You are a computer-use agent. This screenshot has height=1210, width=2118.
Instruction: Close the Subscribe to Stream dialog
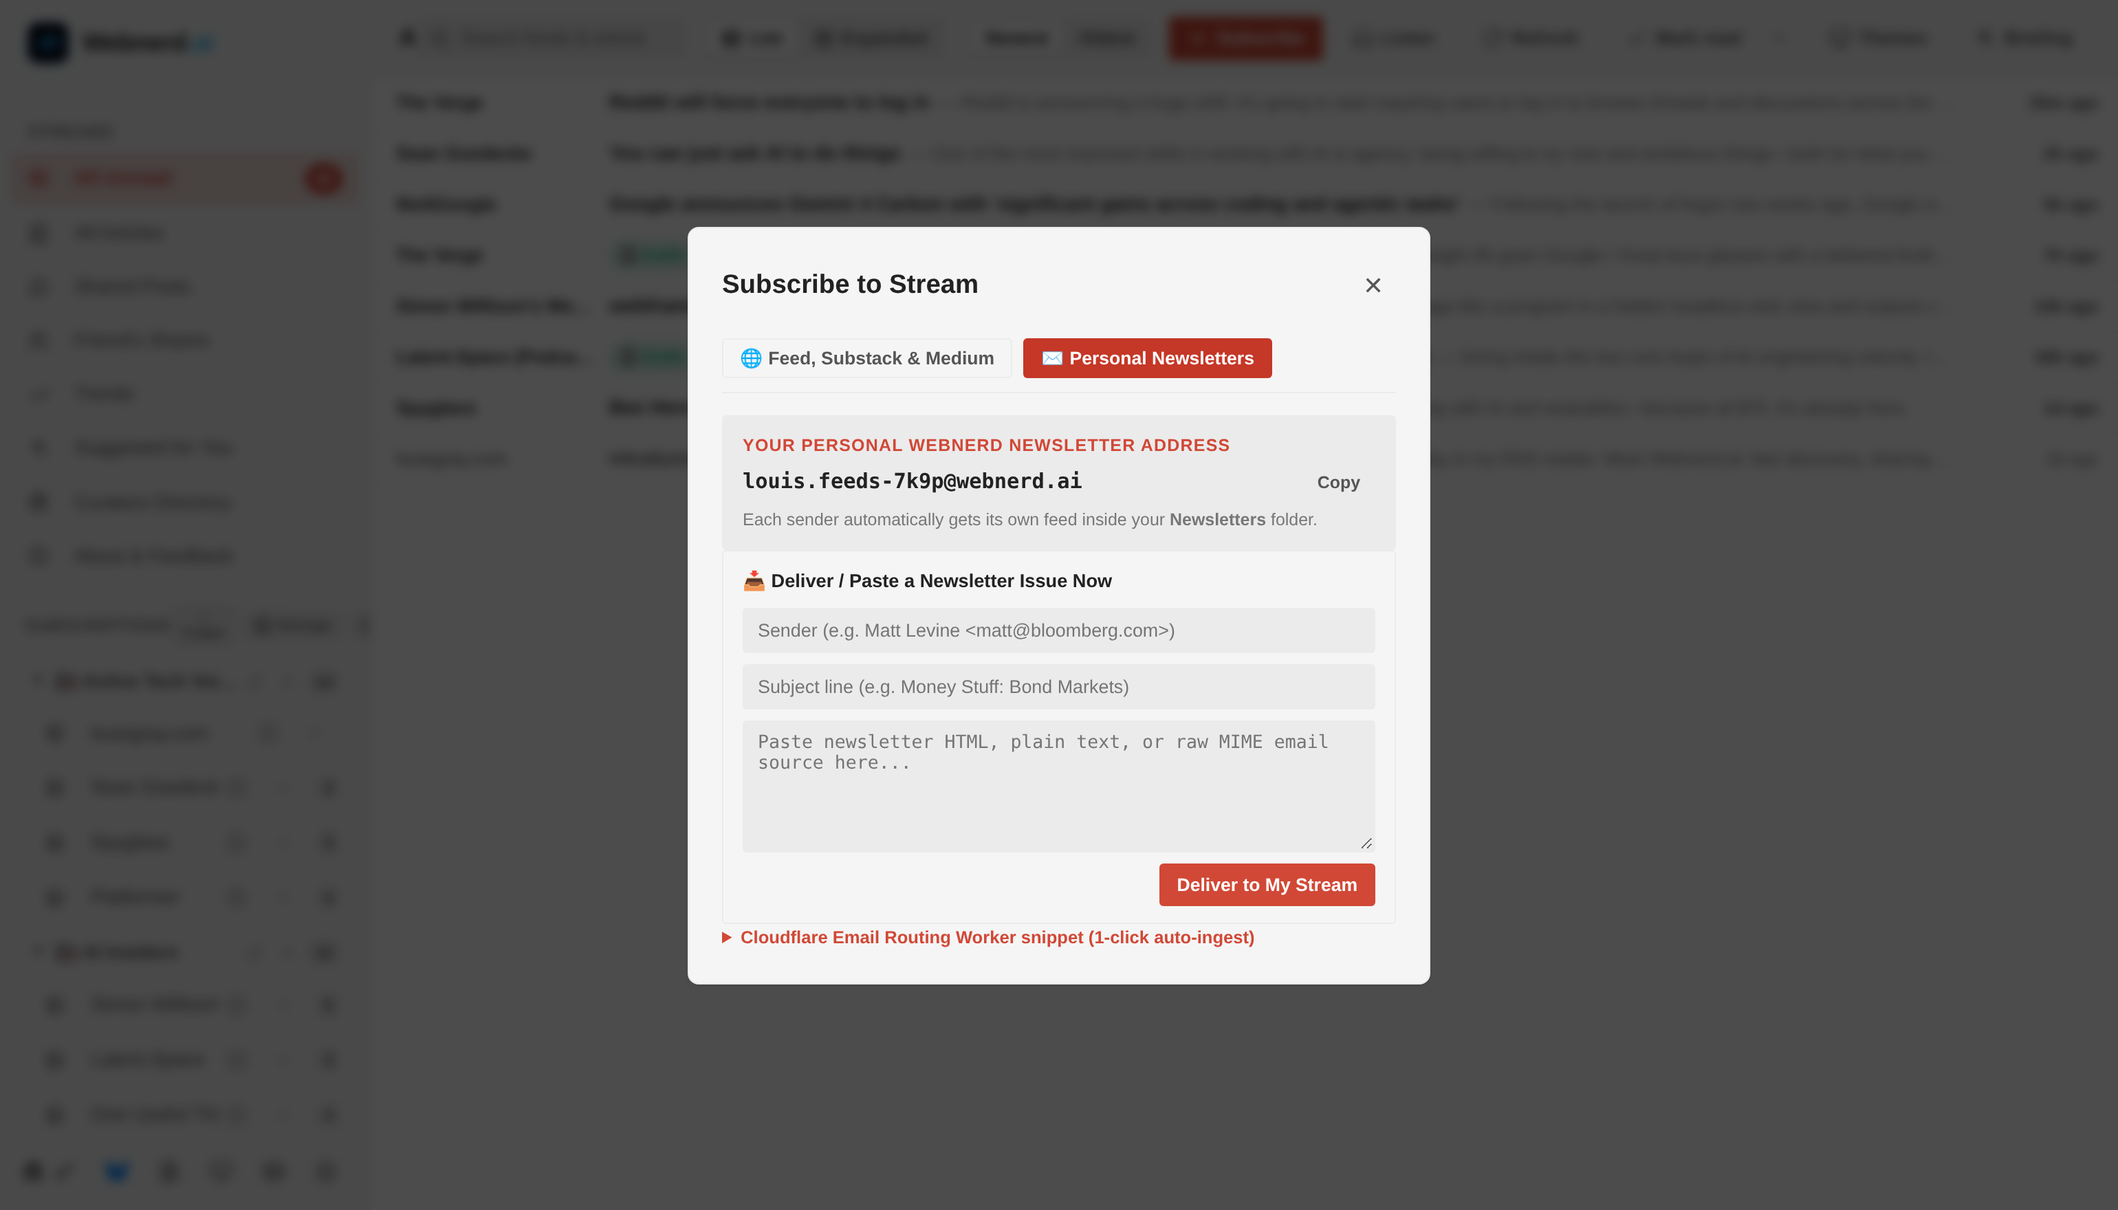pyautogui.click(x=1373, y=285)
